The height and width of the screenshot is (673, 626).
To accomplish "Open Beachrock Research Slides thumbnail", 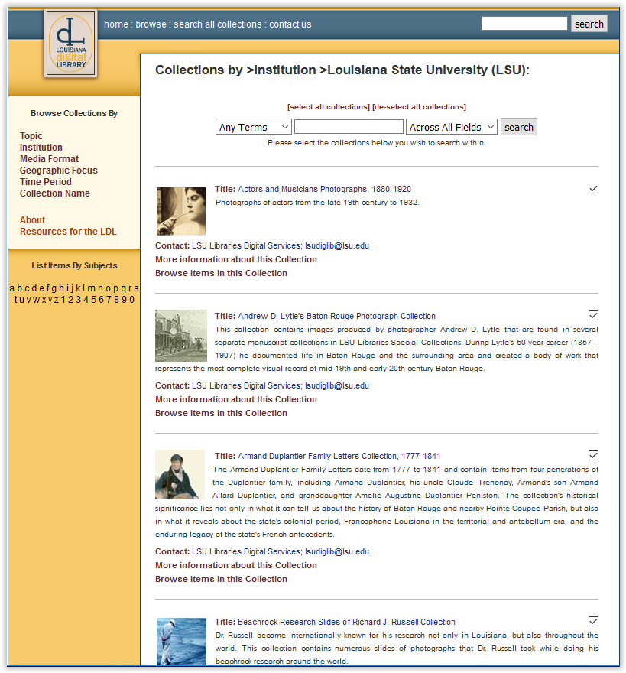I will point(181,642).
